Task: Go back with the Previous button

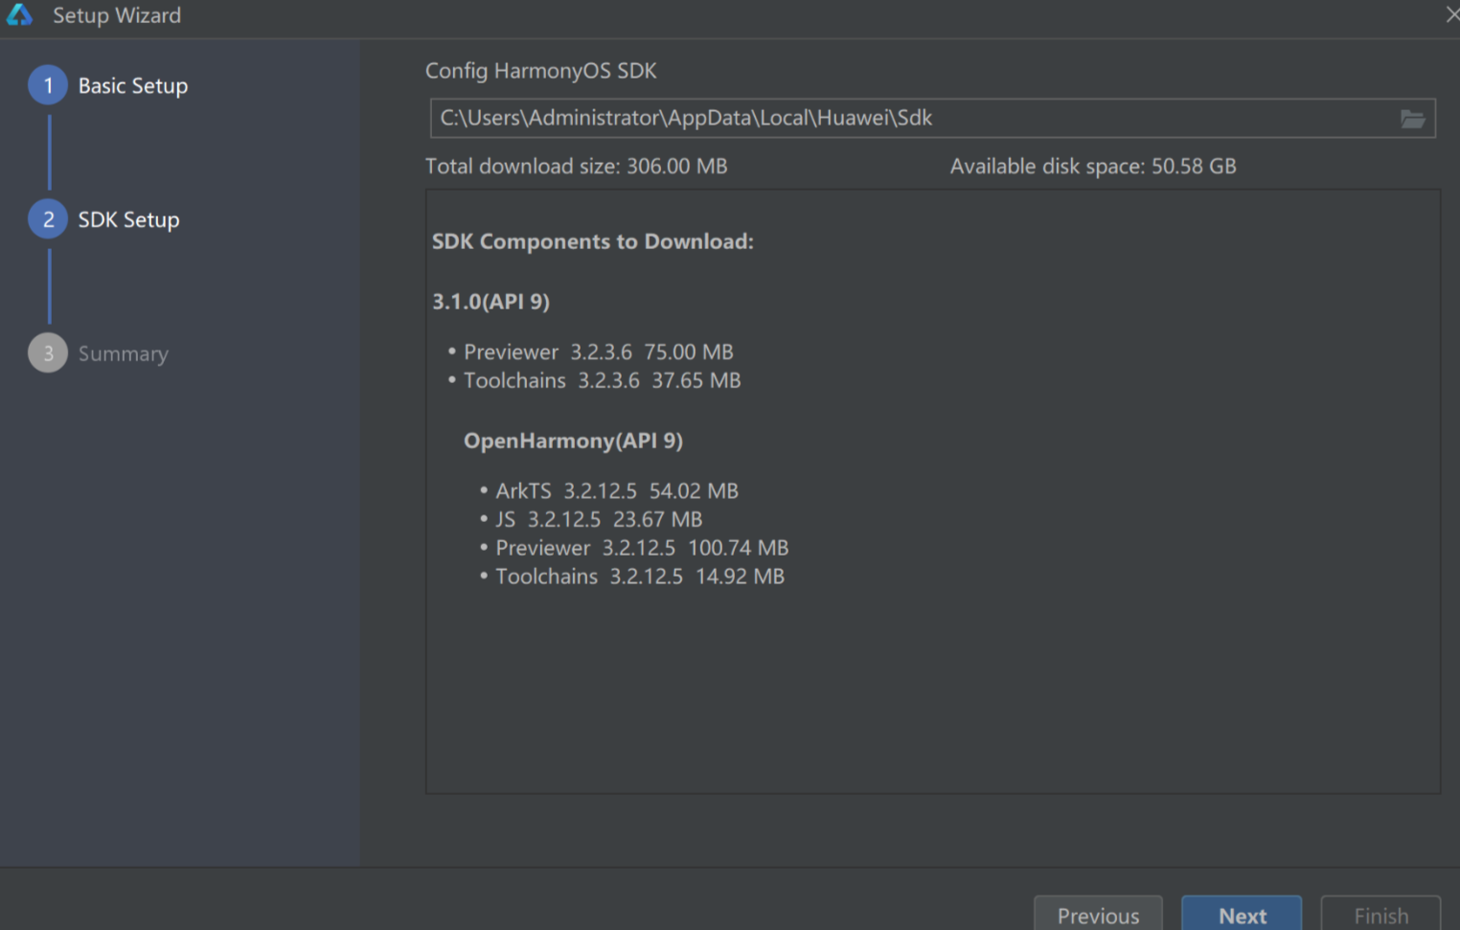Action: pos(1098,915)
